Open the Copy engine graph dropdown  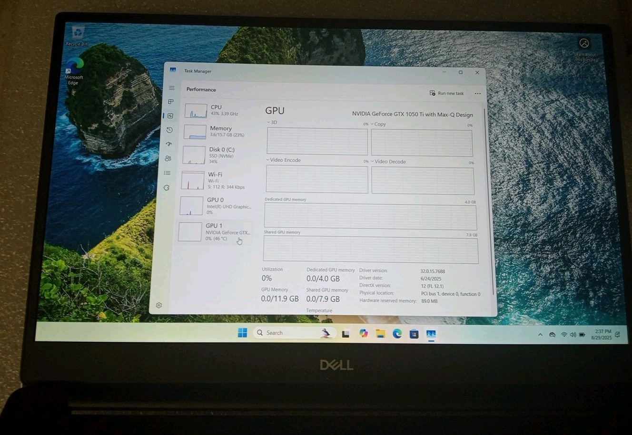tap(378, 124)
